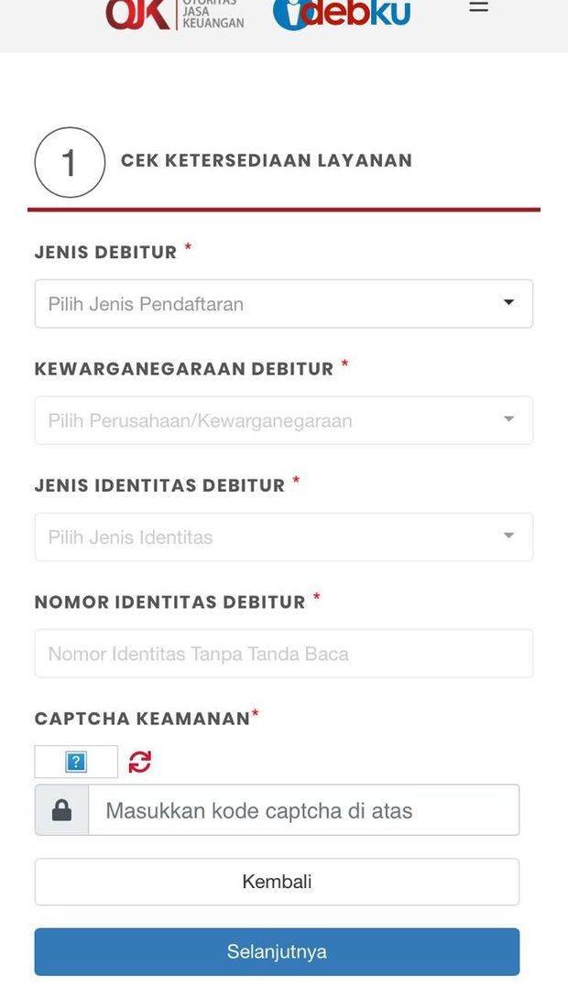Click the OJK Otoritas Jasa Keuangan logo
568x1008 pixels.
(x=174, y=14)
